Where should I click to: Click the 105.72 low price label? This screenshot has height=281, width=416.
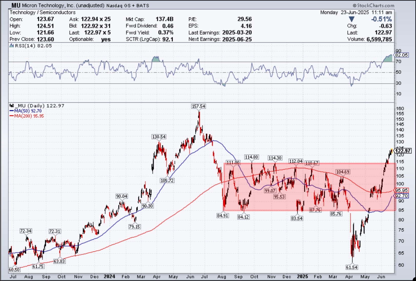click(x=167, y=180)
